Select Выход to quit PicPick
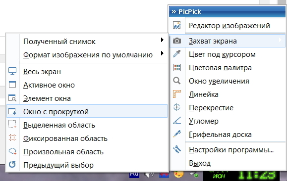Screen dimensions: 287x181 pos(227,163)
